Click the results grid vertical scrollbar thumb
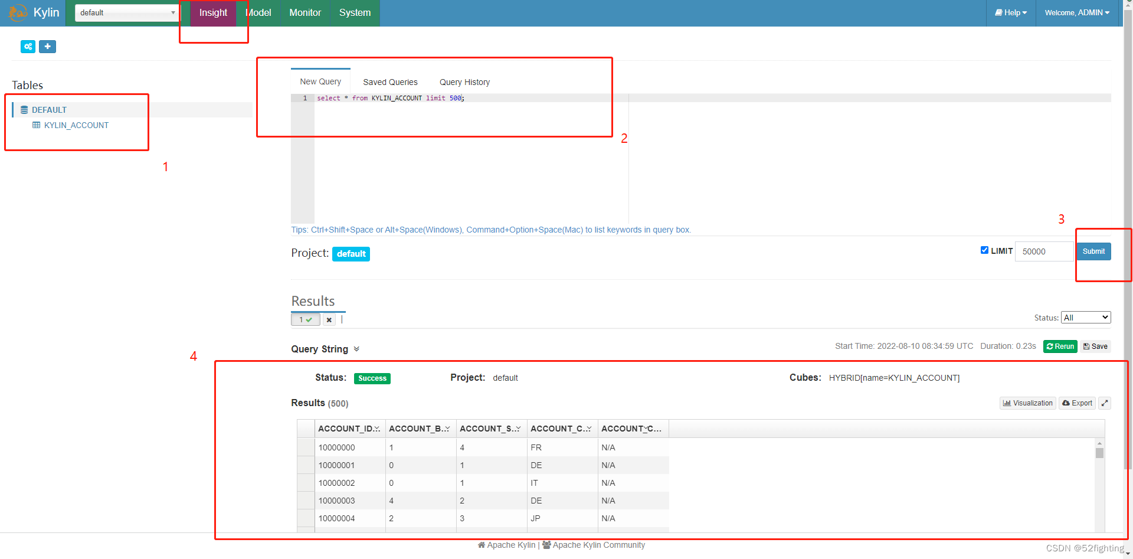The image size is (1133, 559). [1099, 453]
